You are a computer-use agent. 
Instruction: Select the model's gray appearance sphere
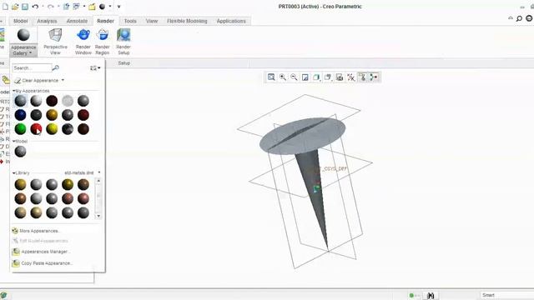20,152
